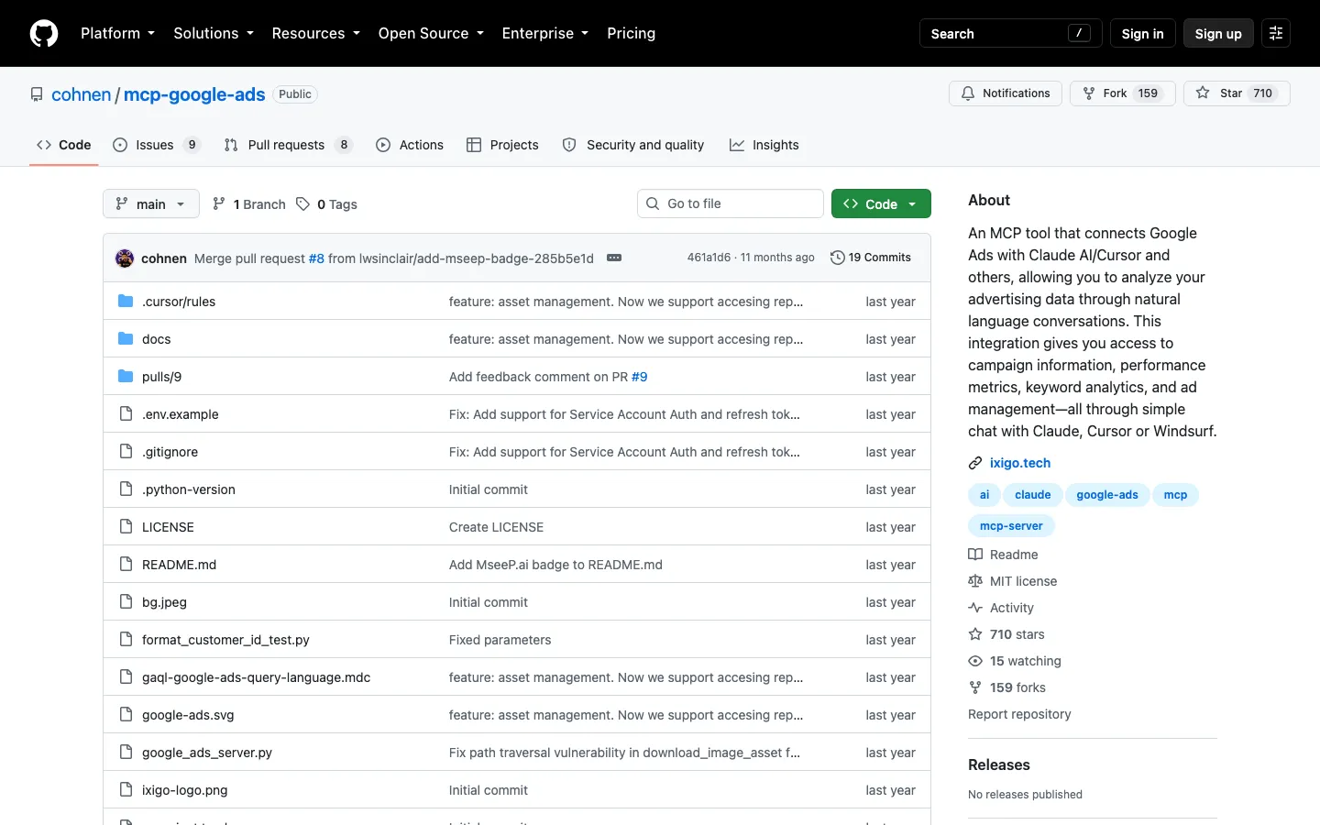1320x825 pixels.
Task: Click the file icon beside google-ads.svg
Action: [x=126, y=715]
